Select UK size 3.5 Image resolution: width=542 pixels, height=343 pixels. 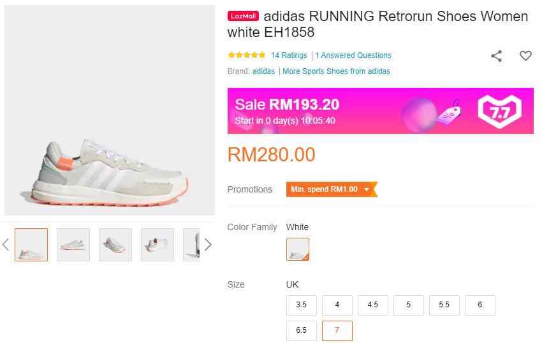click(302, 305)
